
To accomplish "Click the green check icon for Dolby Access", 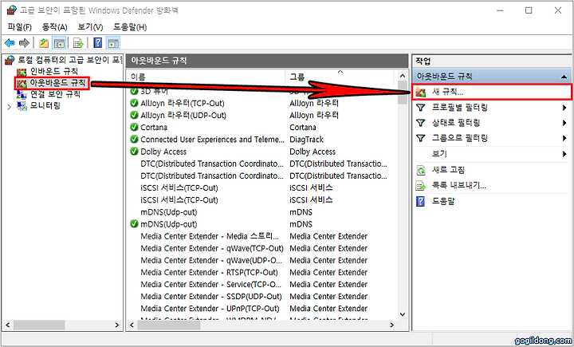I will point(135,152).
